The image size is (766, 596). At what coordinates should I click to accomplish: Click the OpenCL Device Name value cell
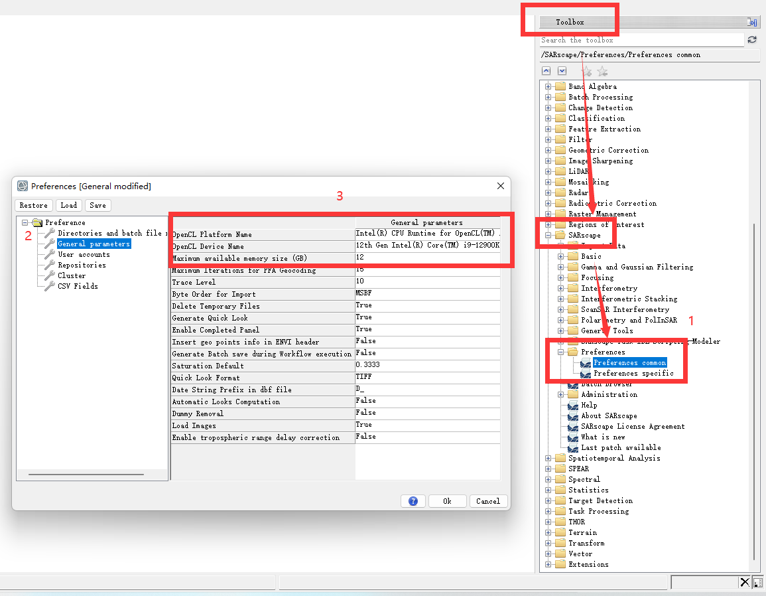click(428, 246)
